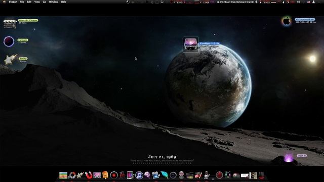Open the silver star icon in dock
324x182 pixels.
tap(80, 175)
